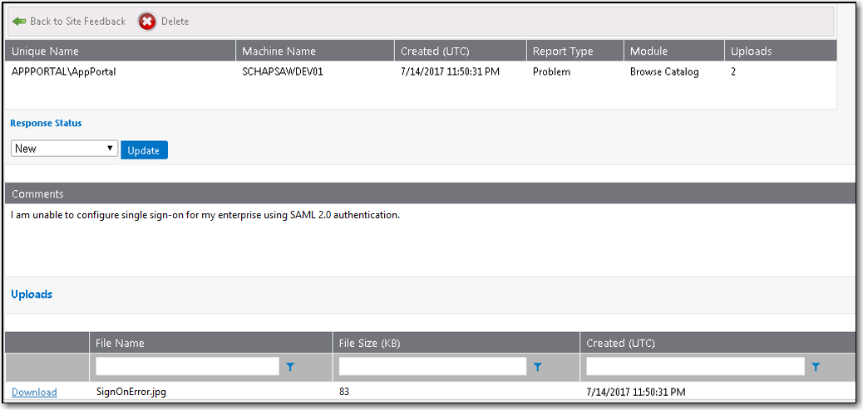Click the green Back arrow icon
This screenshot has height=410, width=863.
19,22
